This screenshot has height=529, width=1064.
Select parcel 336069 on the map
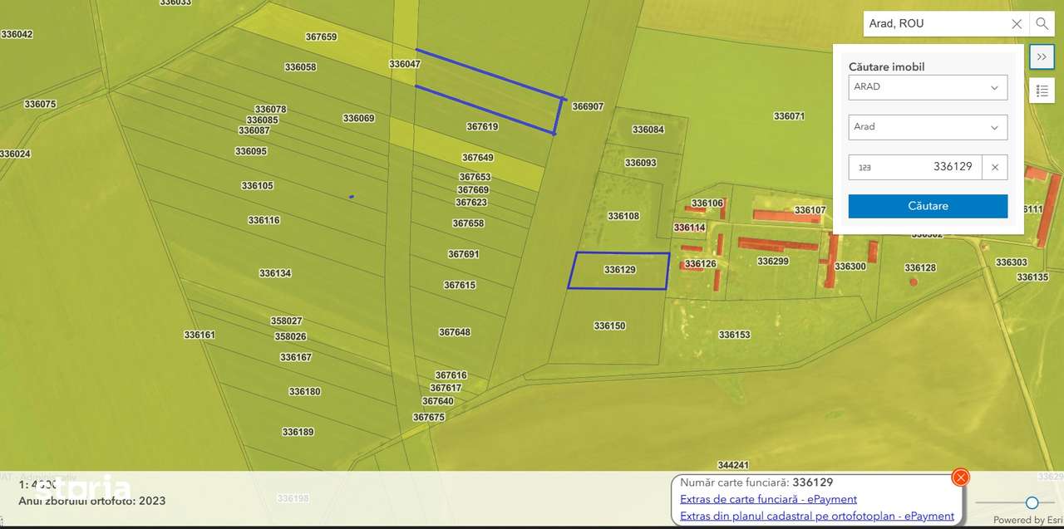[x=358, y=119]
